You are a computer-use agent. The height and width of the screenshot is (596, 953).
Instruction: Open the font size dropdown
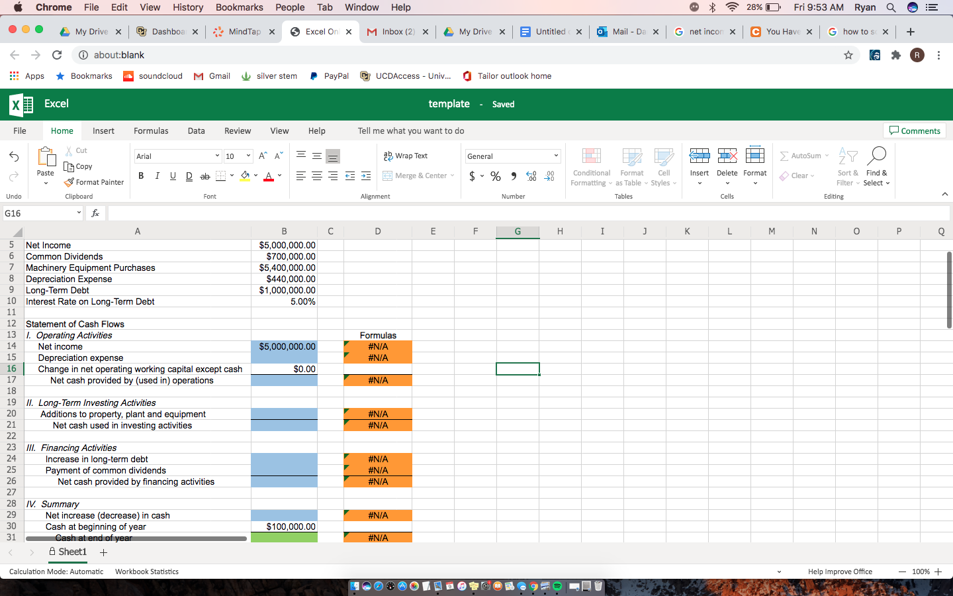[x=248, y=156]
